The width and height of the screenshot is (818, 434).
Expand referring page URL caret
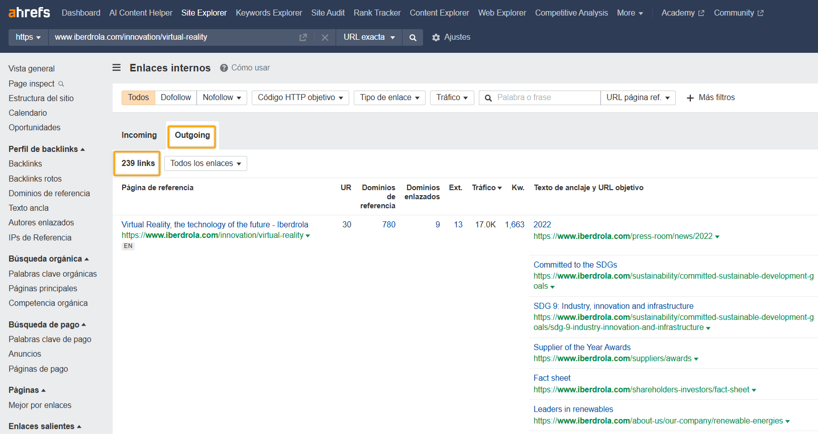[x=308, y=236]
